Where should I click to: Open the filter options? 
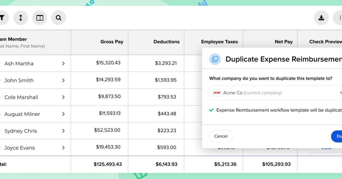[x=2, y=18]
